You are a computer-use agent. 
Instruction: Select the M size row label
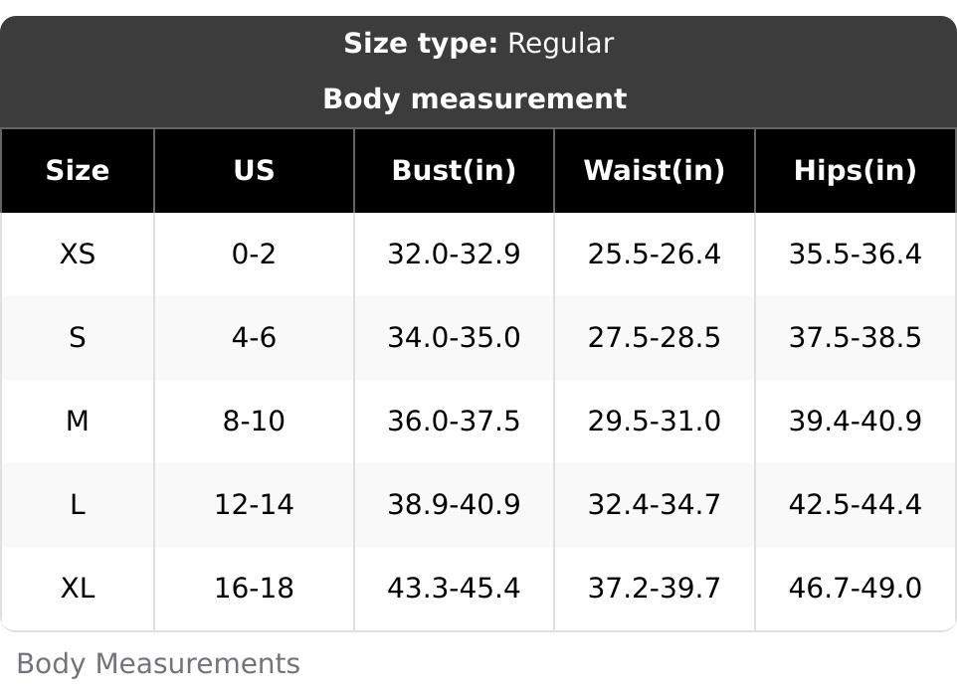78,421
